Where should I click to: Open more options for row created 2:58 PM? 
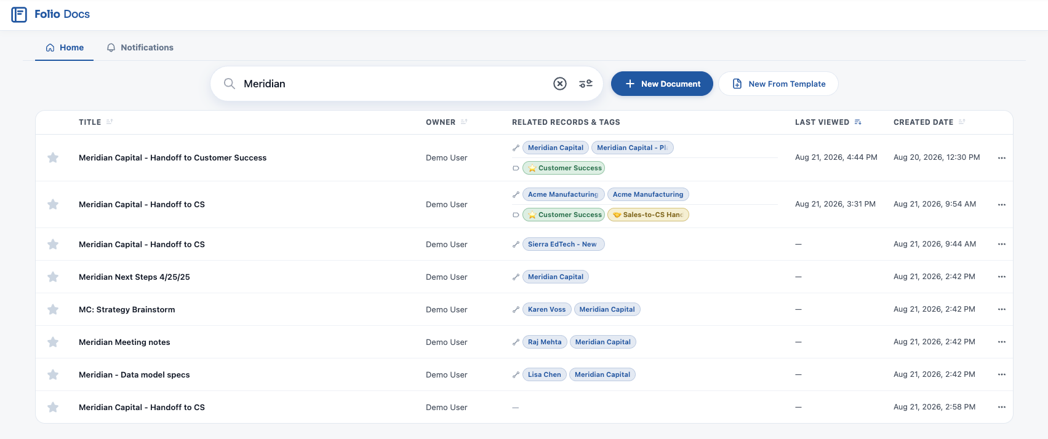1002,407
